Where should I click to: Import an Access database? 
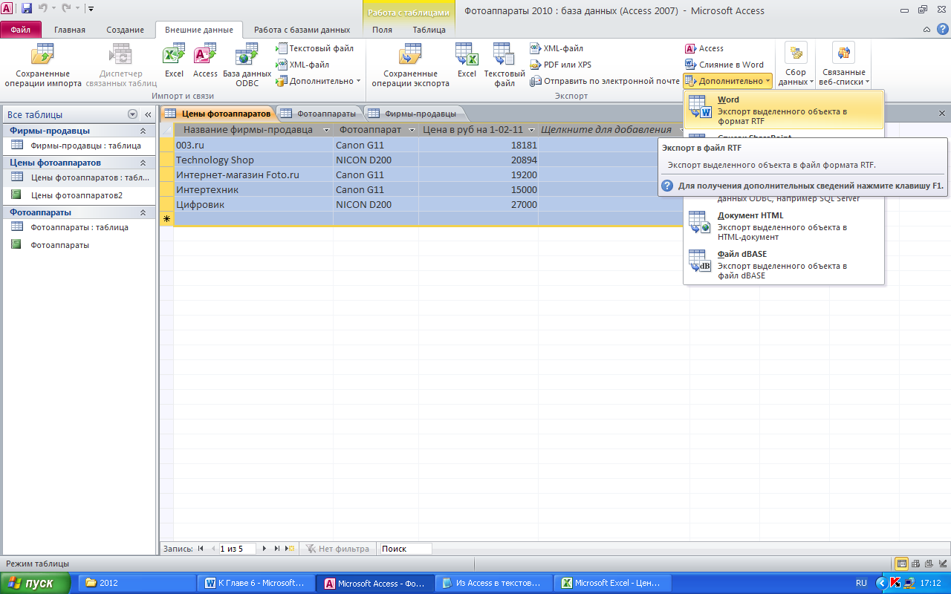tap(205, 61)
